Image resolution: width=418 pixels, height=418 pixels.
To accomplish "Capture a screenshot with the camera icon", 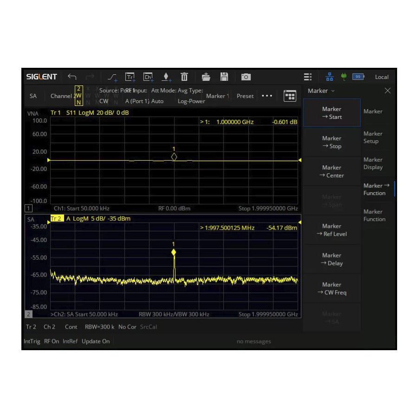I will [245, 77].
